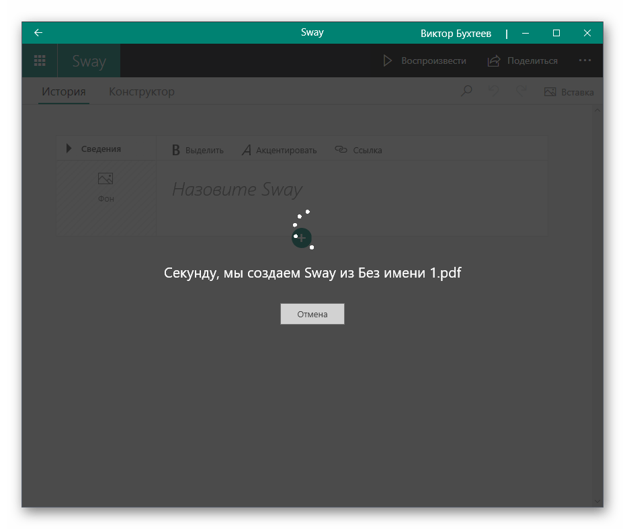Click the Фон background image icon

pos(106,179)
